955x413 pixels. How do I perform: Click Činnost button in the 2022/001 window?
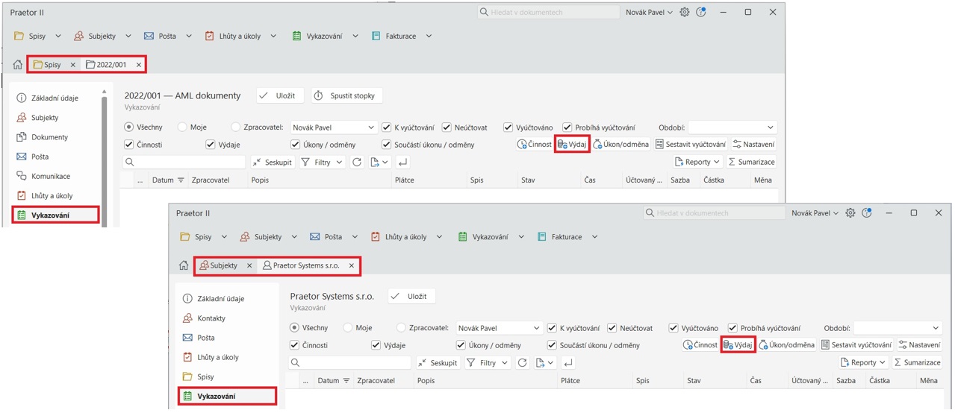[x=535, y=145]
